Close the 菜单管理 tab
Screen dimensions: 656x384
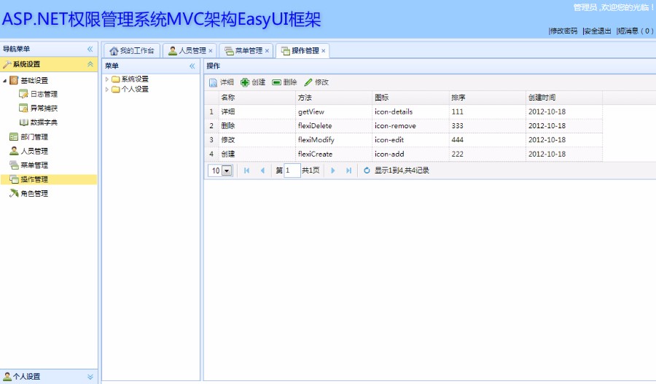(267, 51)
